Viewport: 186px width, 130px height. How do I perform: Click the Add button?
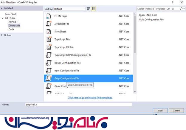pyautogui.click(x=160, y=111)
